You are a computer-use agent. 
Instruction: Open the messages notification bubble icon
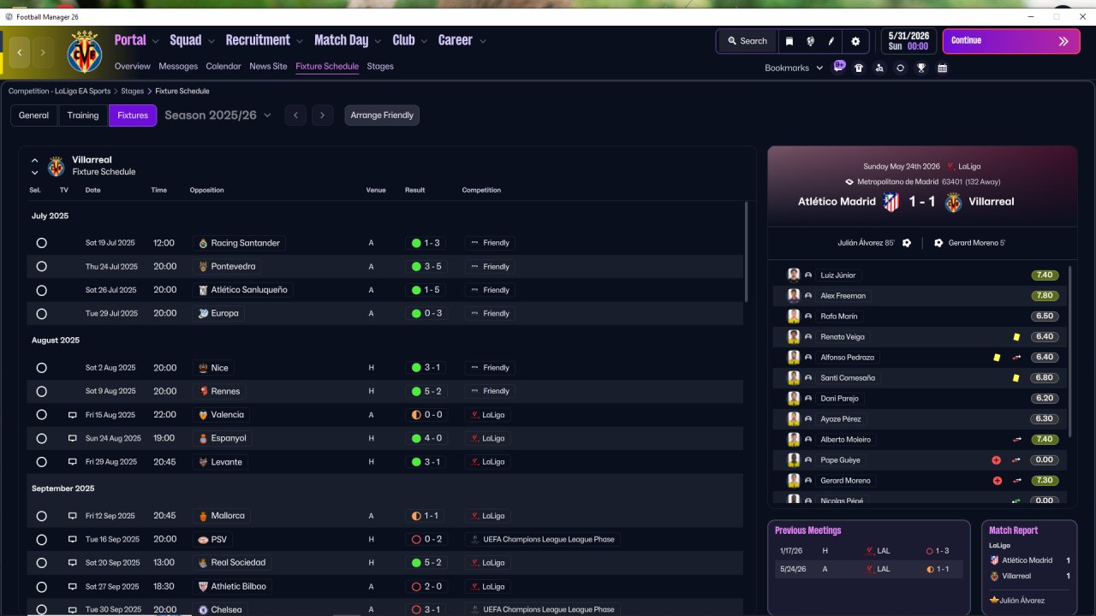[839, 66]
